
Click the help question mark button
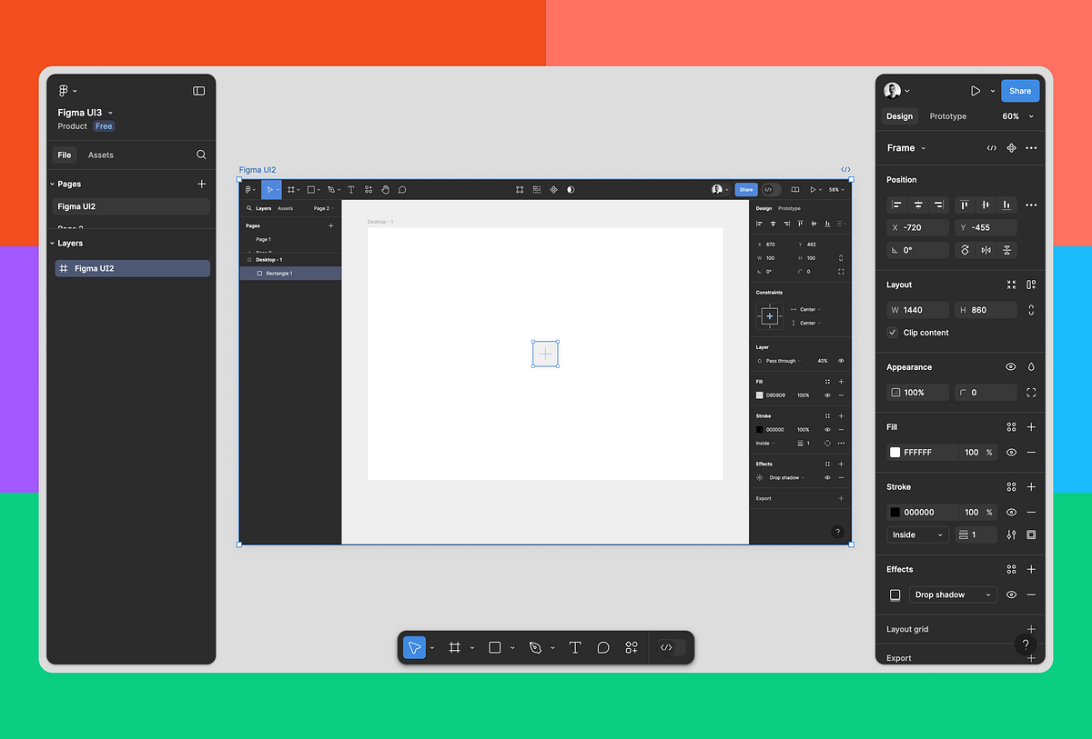[x=1026, y=644]
